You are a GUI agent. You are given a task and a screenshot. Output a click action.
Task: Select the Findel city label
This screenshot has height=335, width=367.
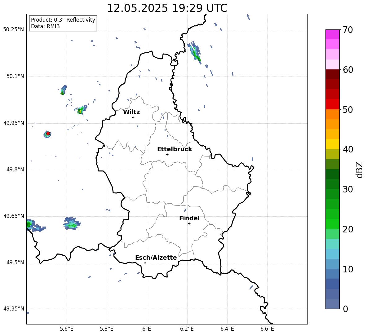189,218
